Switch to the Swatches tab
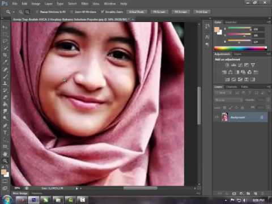The width and height of the screenshot is (272, 204). (x=231, y=22)
